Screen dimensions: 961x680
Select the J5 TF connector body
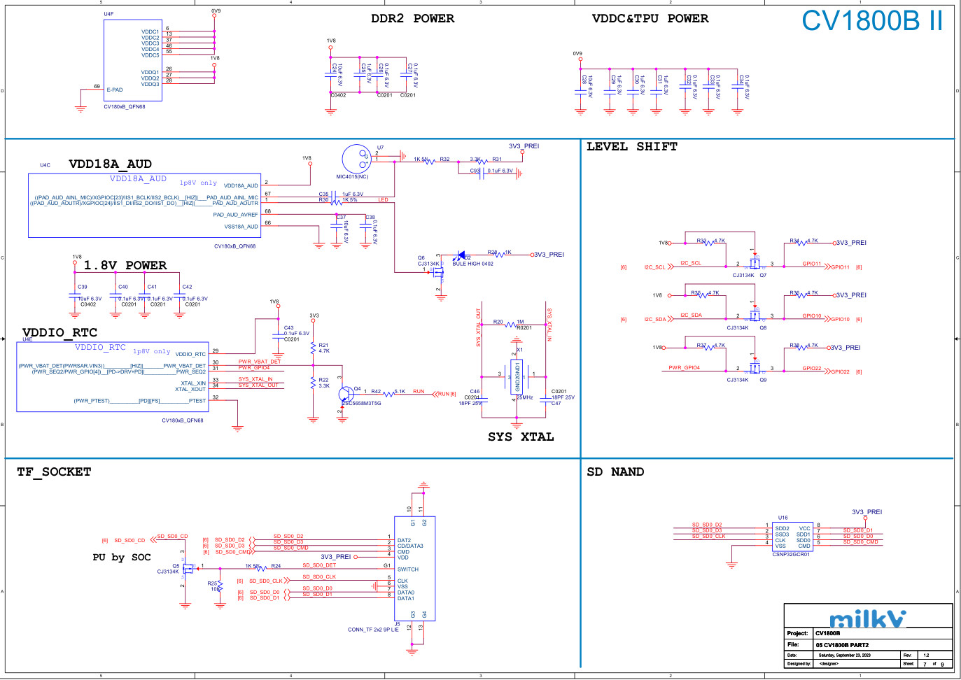pyautogui.click(x=415, y=569)
